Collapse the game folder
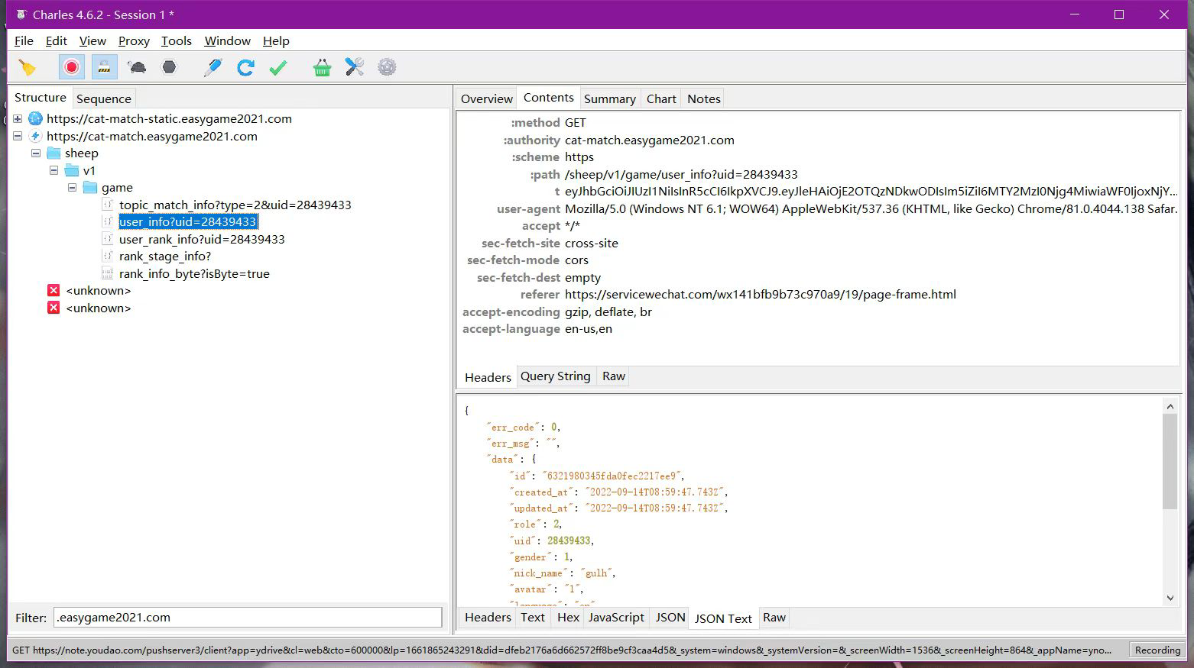Image resolution: width=1194 pixels, height=668 pixels. [73, 188]
